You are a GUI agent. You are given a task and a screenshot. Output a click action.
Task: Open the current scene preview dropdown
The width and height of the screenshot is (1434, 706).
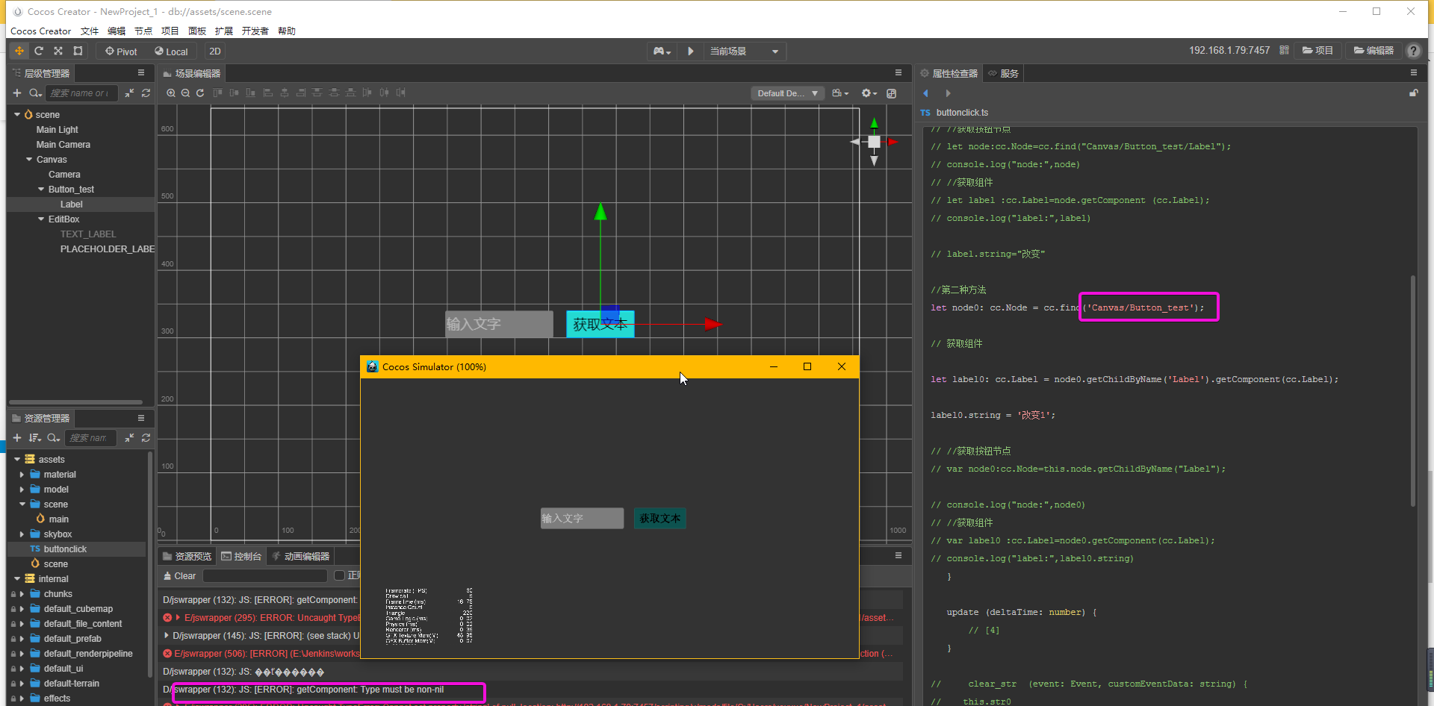coord(744,51)
